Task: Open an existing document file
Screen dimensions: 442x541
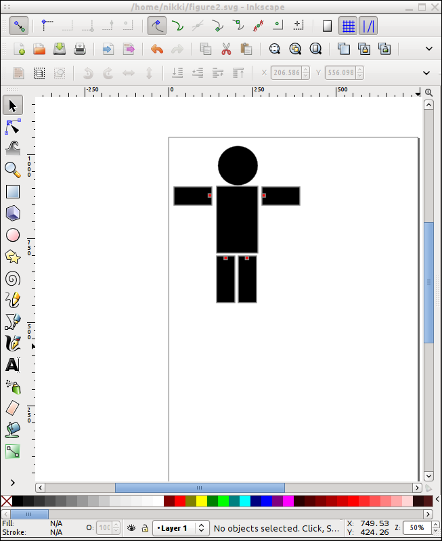Action: tap(39, 49)
